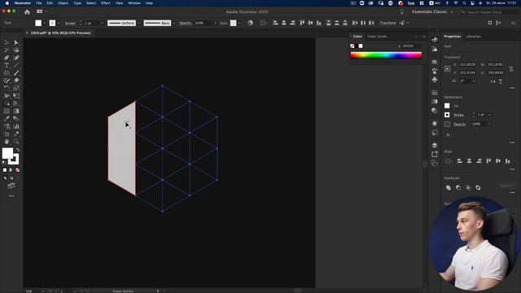
Task: Click the Fill swatch in Appearance section
Action: pyautogui.click(x=447, y=106)
